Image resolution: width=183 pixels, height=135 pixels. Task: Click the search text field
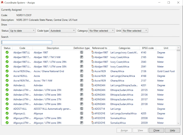click(27, 42)
